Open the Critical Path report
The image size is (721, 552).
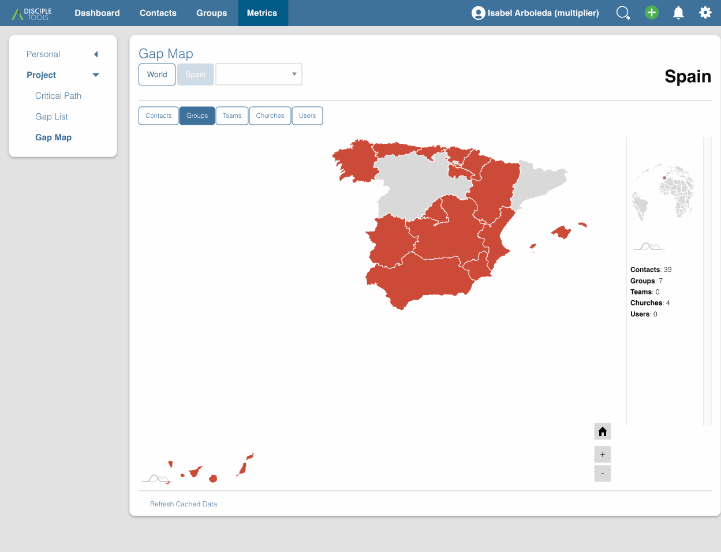pyautogui.click(x=58, y=96)
